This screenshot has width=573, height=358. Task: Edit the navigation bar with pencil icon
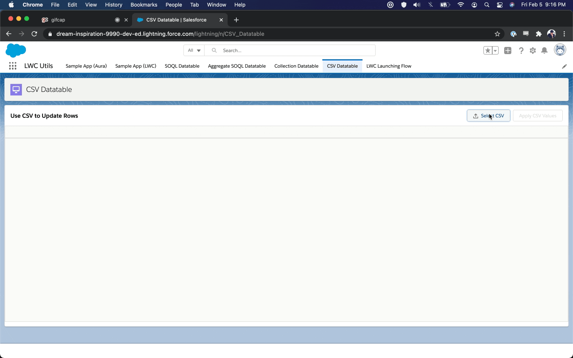(x=565, y=66)
